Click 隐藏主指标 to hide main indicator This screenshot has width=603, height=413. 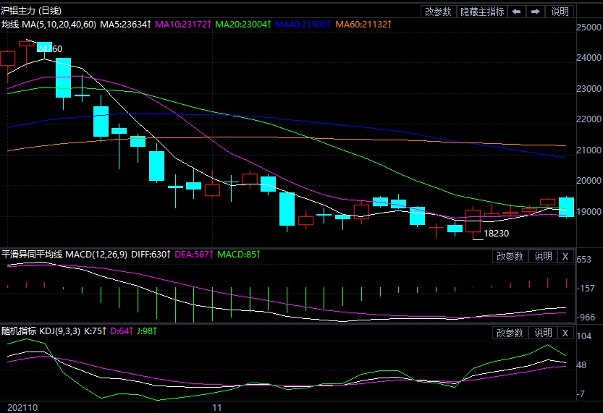click(482, 12)
